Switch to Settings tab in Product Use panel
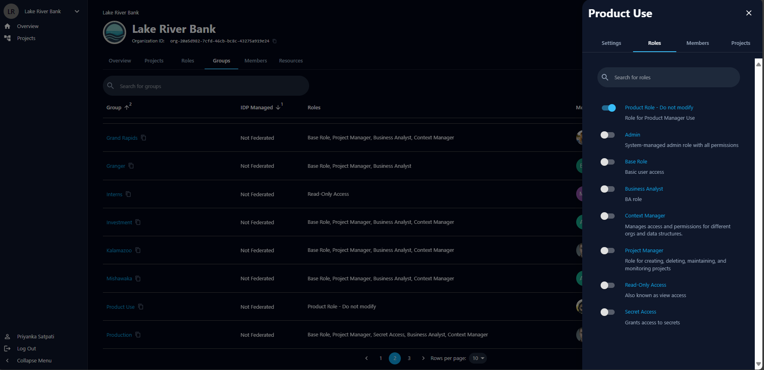This screenshot has height=370, width=764. coord(611,43)
